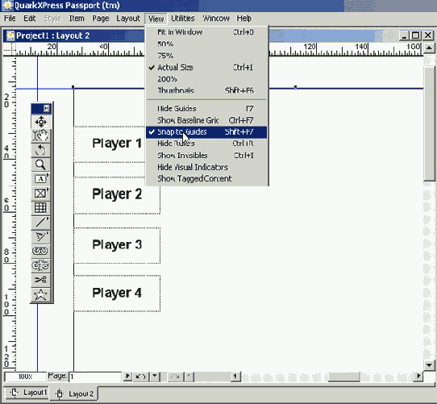Image resolution: width=437 pixels, height=404 pixels.
Task: Open the File menu
Action: tap(10, 19)
